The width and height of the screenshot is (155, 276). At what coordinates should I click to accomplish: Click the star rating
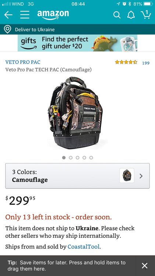(x=126, y=62)
